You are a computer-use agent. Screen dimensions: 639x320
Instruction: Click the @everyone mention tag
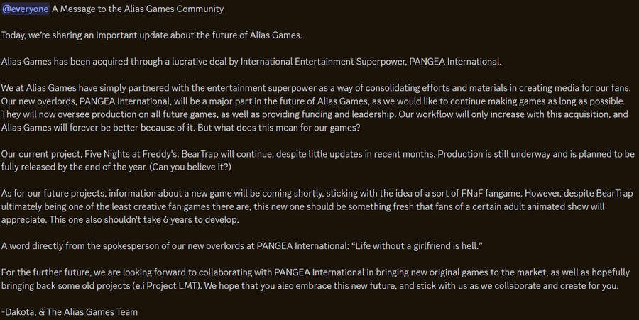tap(25, 9)
